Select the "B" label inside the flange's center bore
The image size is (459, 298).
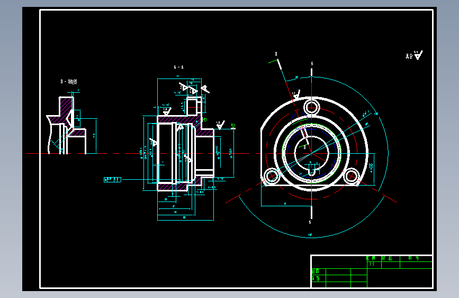click(x=304, y=147)
